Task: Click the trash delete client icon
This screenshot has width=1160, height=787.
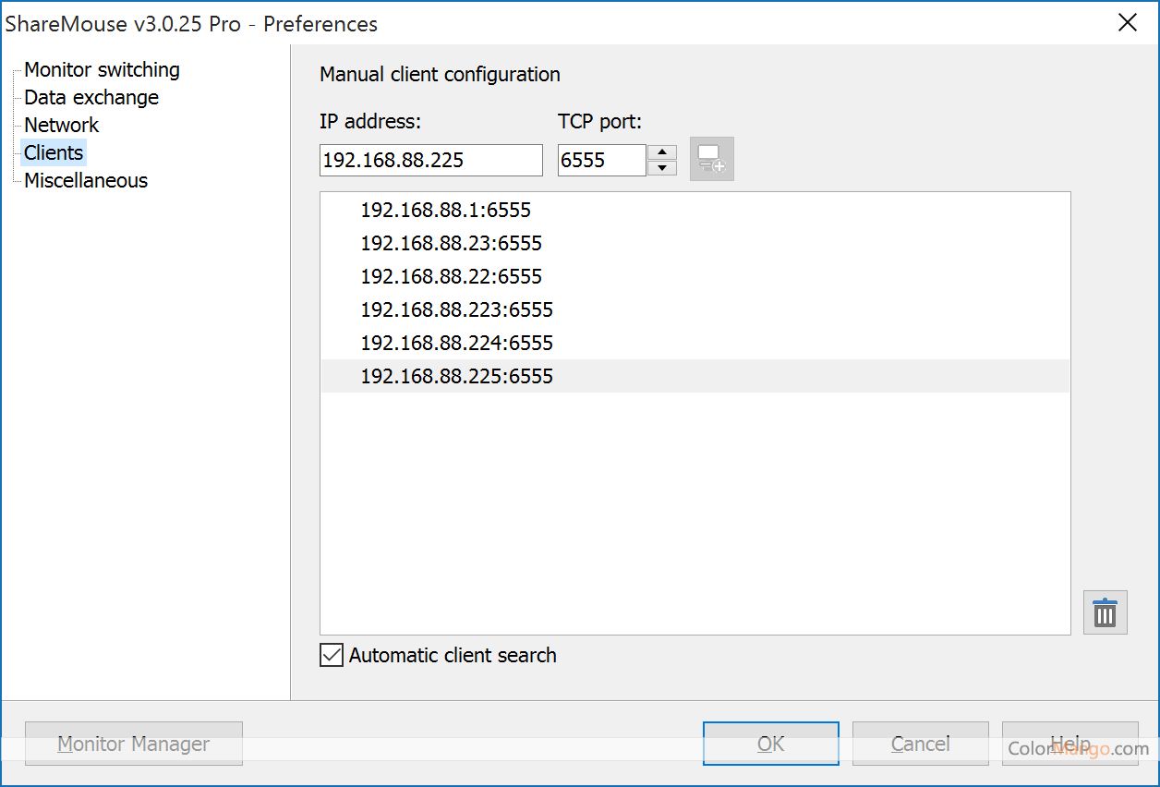Action: 1105,612
